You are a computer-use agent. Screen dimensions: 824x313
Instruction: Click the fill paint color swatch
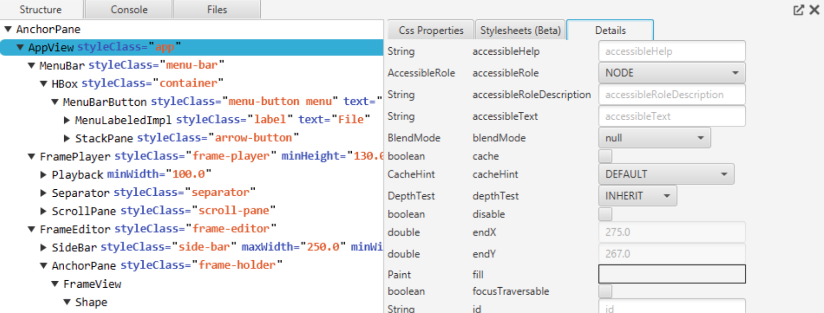672,274
